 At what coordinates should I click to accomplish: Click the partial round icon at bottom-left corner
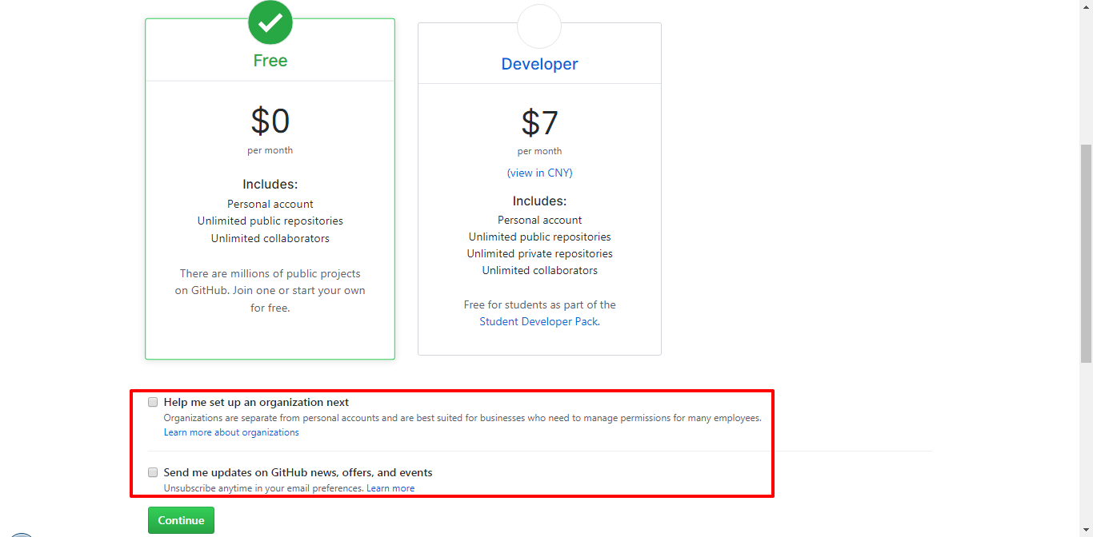click(x=22, y=533)
